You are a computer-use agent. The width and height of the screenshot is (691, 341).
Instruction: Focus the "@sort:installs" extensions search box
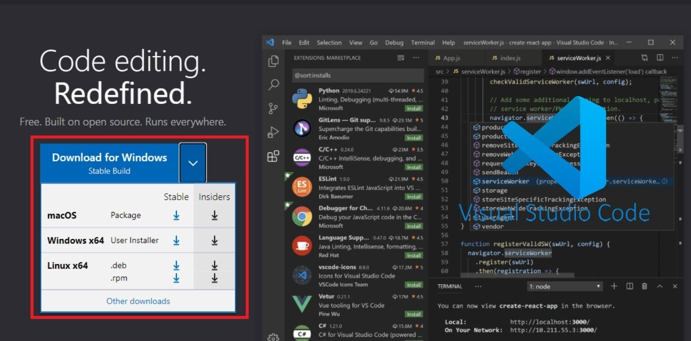[358, 75]
